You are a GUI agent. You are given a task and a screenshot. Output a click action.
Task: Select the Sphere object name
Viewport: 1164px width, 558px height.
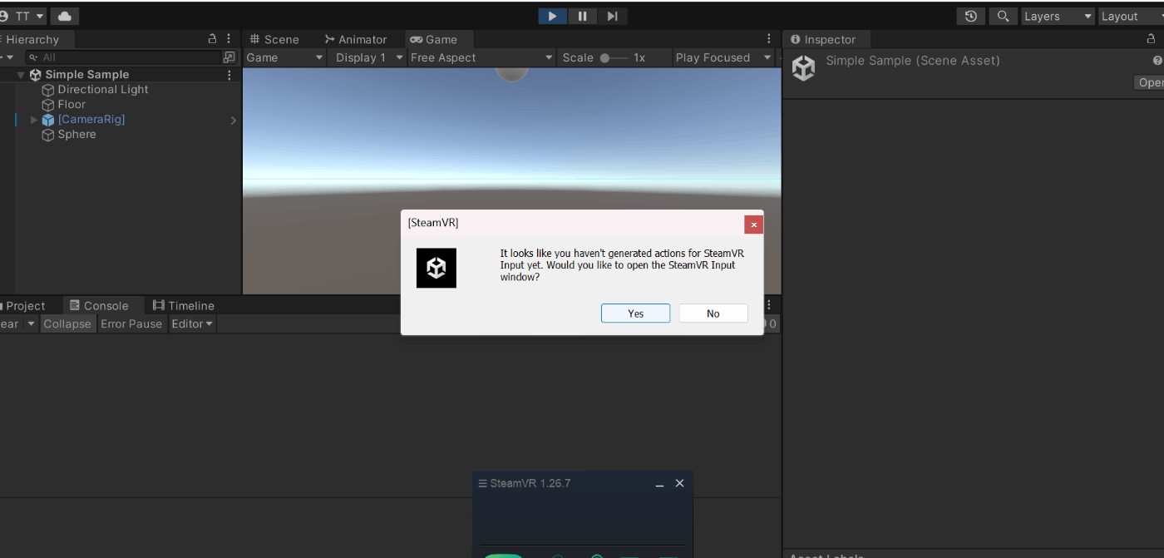pos(76,135)
